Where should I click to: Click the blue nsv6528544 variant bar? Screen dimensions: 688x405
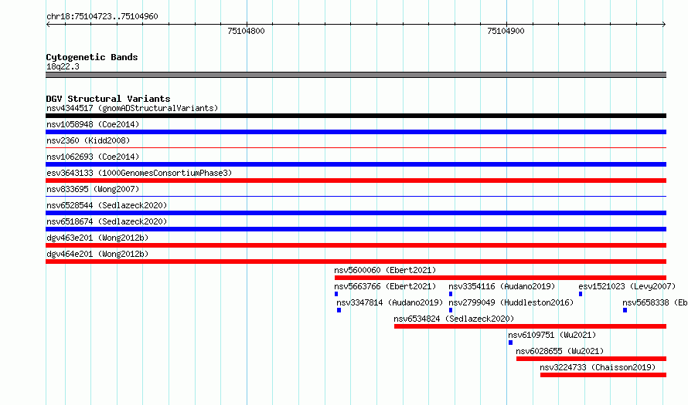[x=356, y=213]
